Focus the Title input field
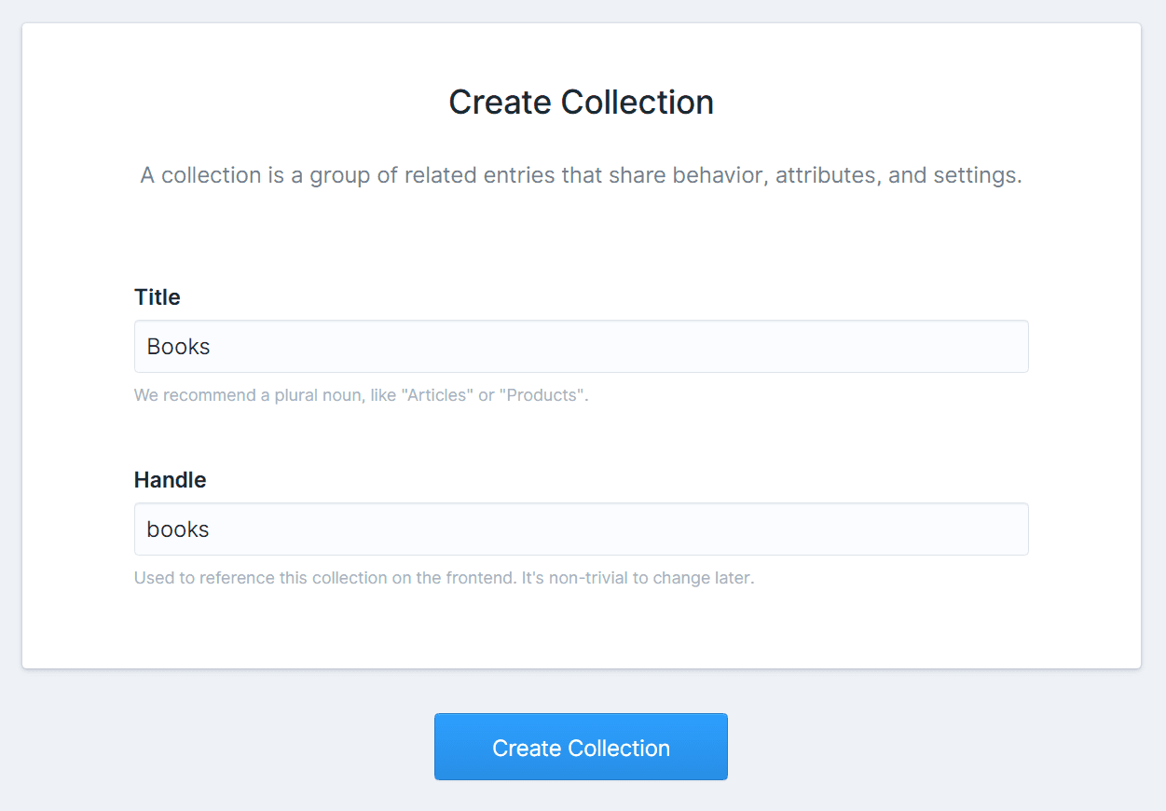Viewport: 1166px width, 811px height. tap(581, 347)
